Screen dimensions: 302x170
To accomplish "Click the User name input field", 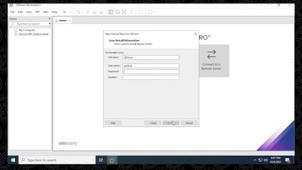I will (151, 66).
